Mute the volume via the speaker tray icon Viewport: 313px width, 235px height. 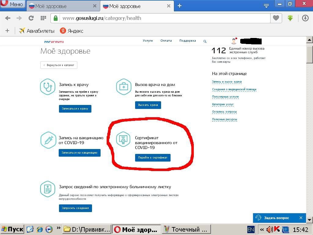click(270, 229)
